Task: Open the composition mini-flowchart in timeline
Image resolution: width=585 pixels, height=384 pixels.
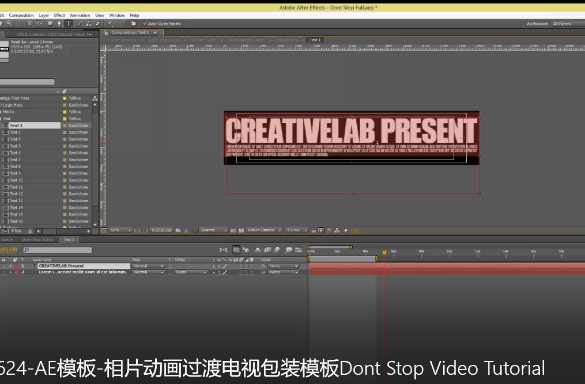Action: click(x=223, y=250)
